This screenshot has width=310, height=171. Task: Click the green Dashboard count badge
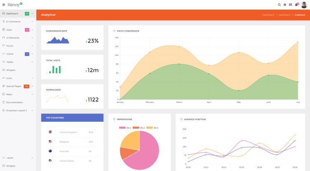click(x=27, y=14)
